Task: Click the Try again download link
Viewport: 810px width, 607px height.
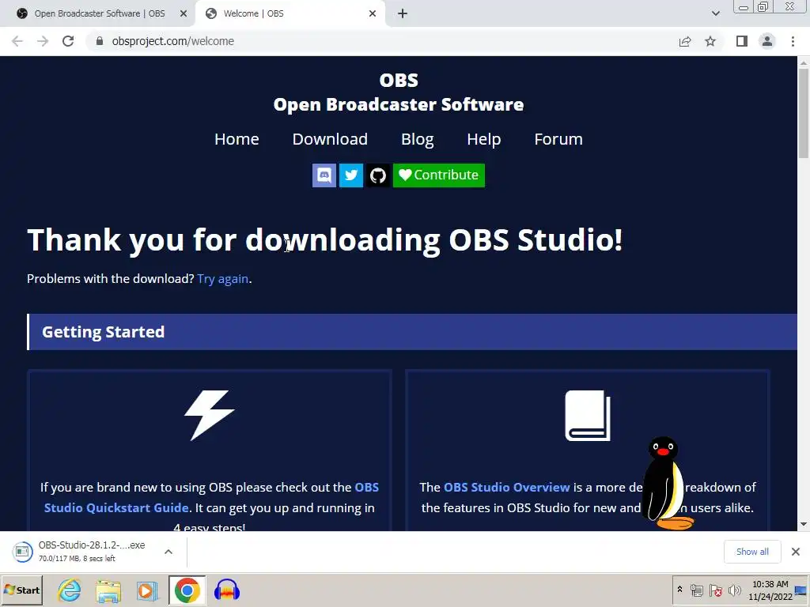Action: tap(222, 279)
